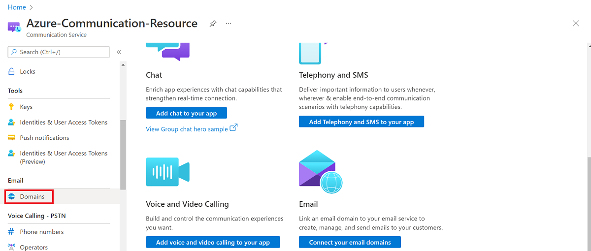
Task: Click the Operators antenna icon
Action: coord(12,247)
